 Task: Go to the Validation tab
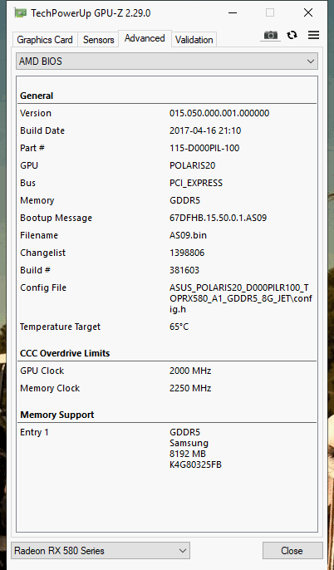[x=194, y=40]
